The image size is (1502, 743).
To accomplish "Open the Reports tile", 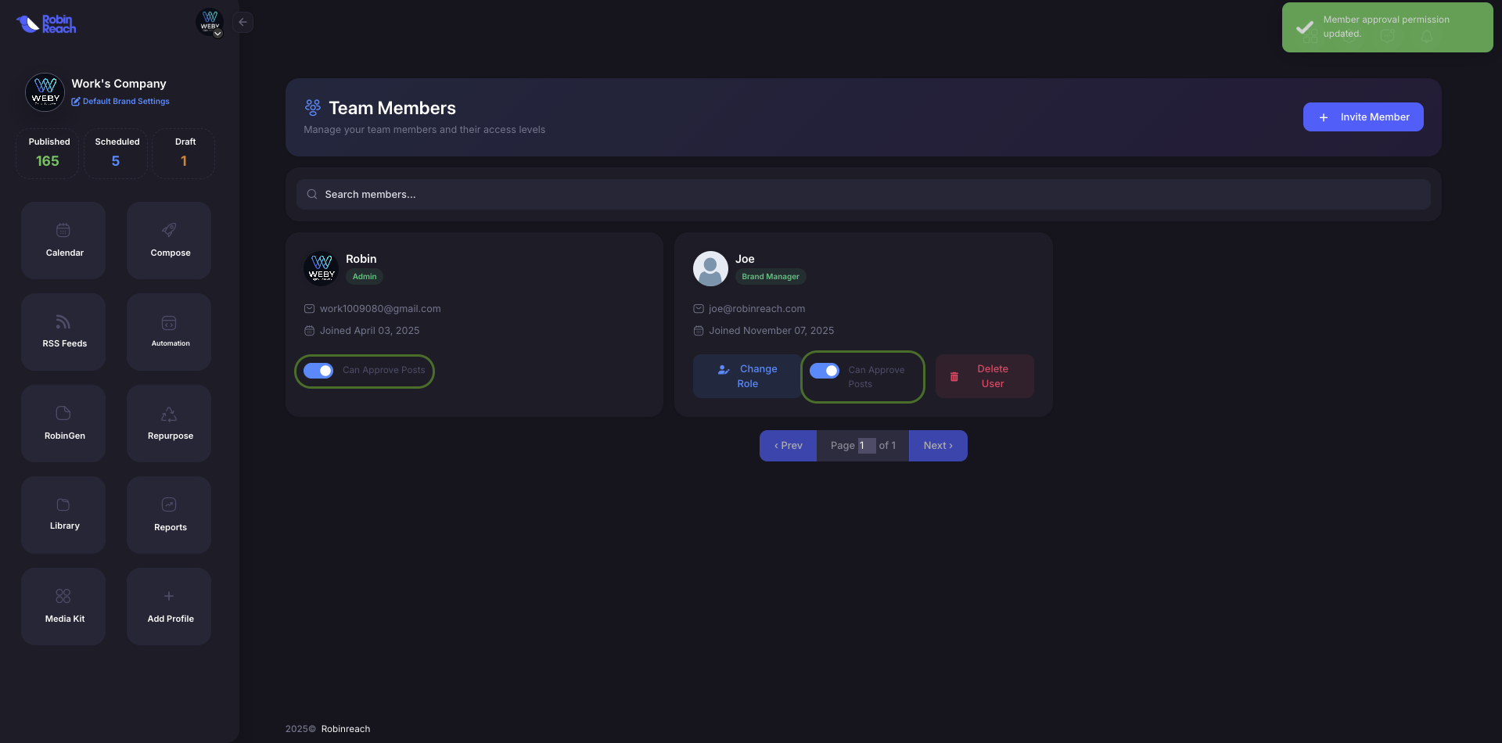I will tap(169, 515).
